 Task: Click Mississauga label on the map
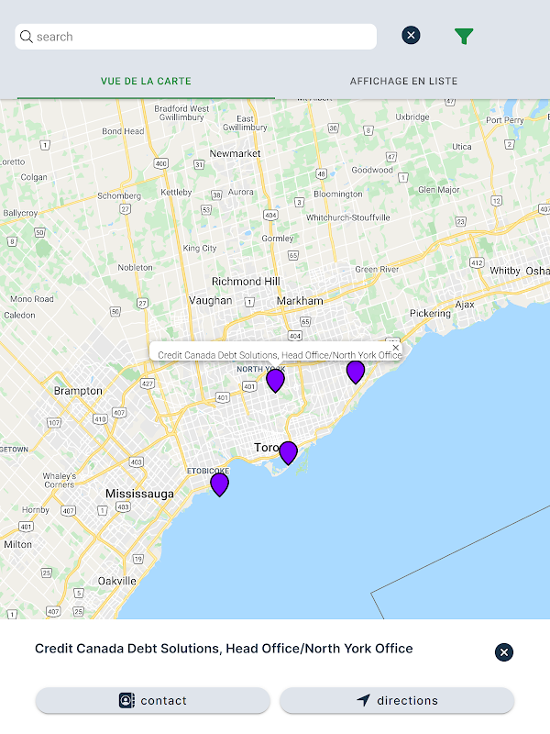(x=139, y=494)
